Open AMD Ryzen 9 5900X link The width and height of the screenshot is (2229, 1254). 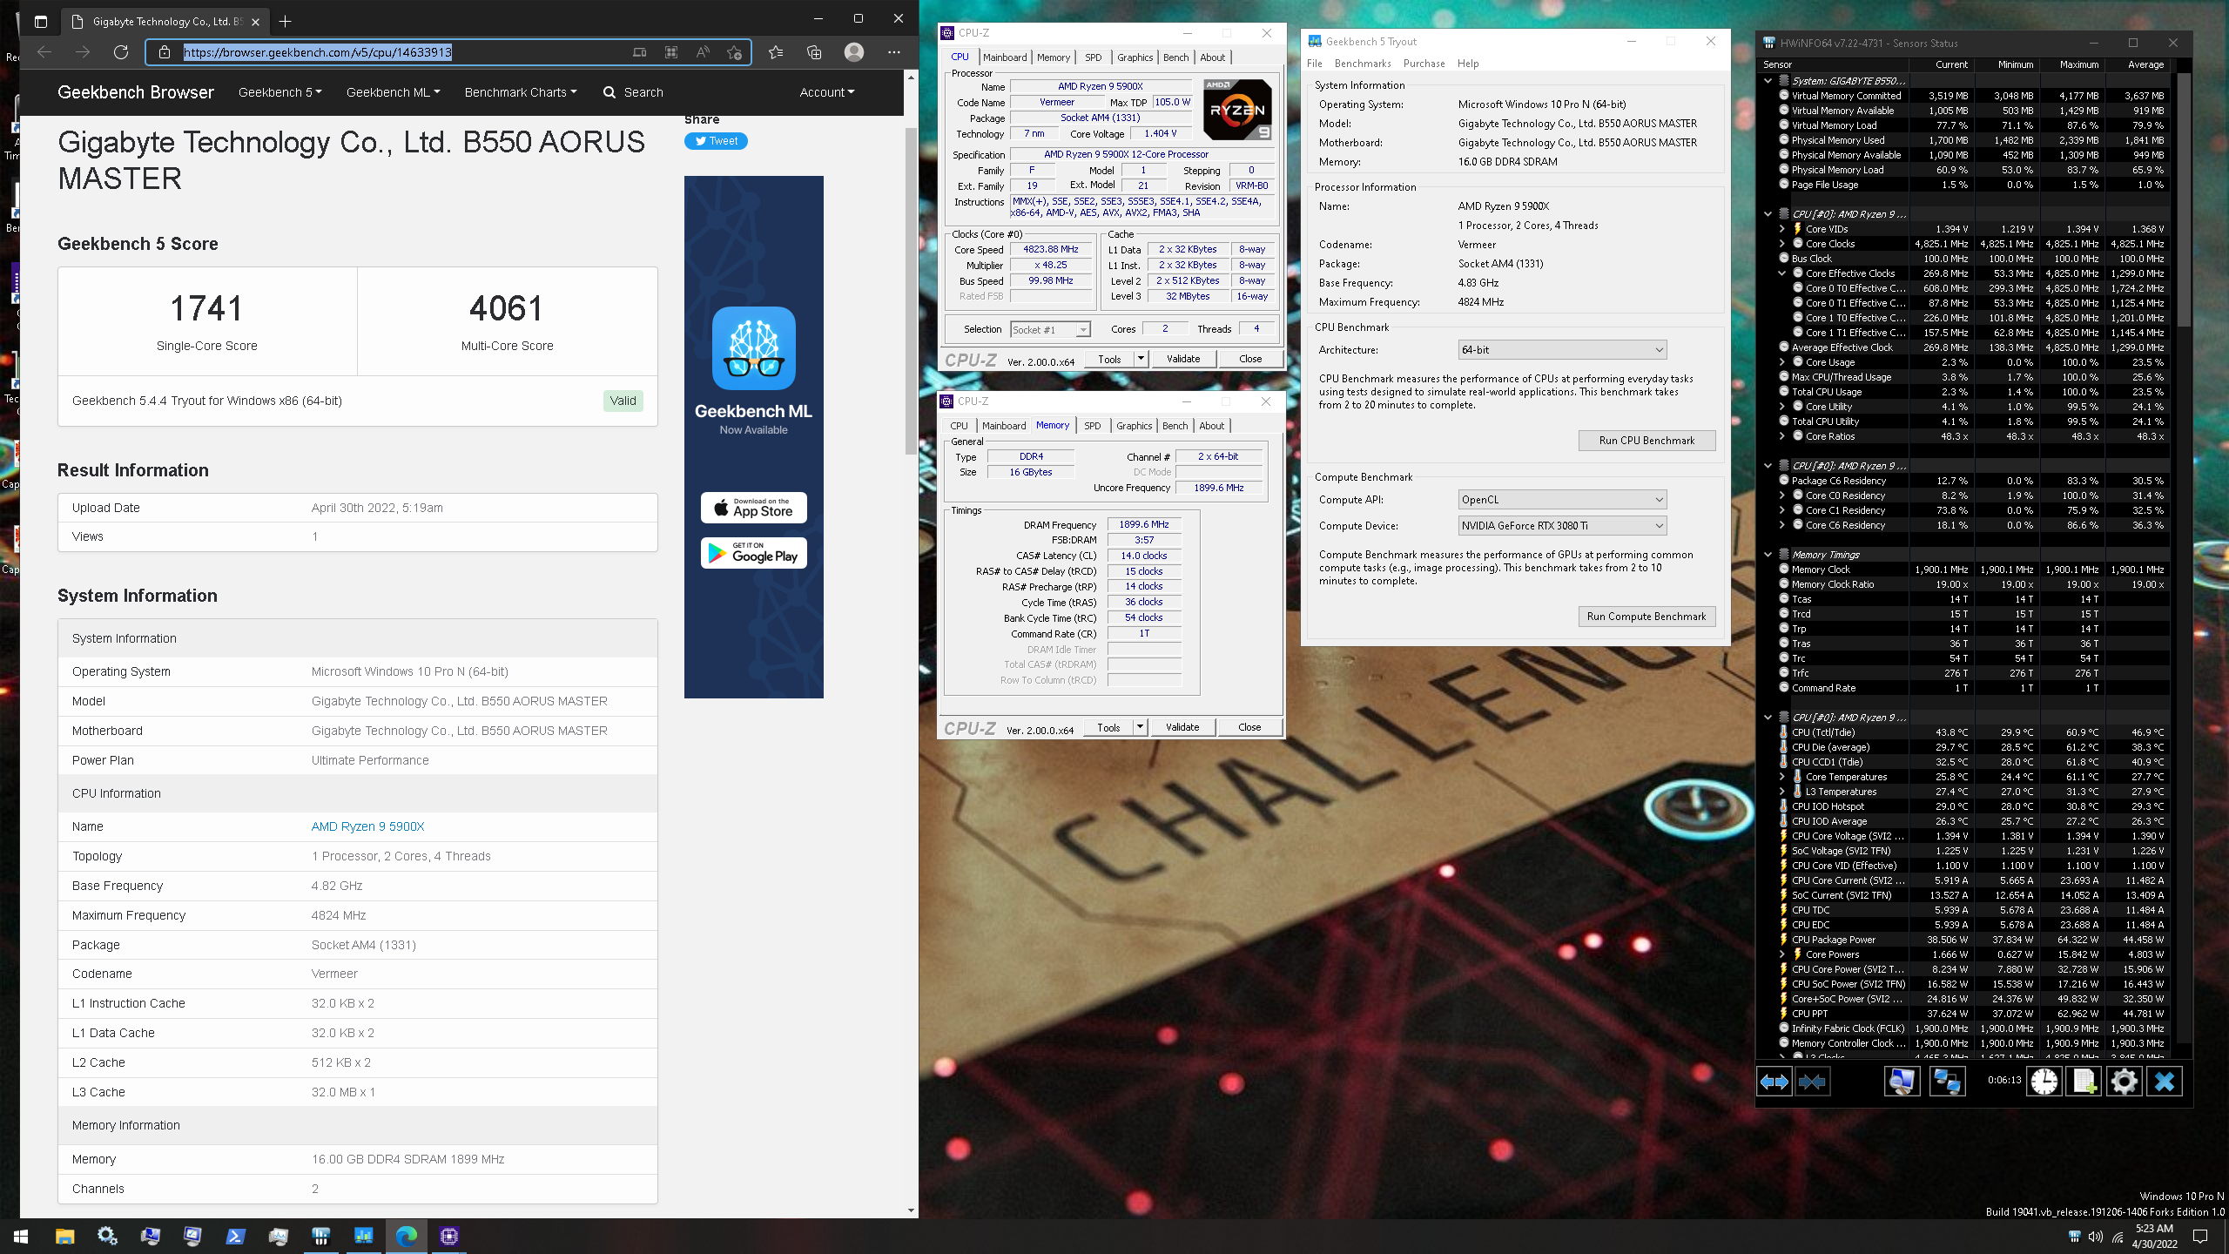pyautogui.click(x=367, y=826)
